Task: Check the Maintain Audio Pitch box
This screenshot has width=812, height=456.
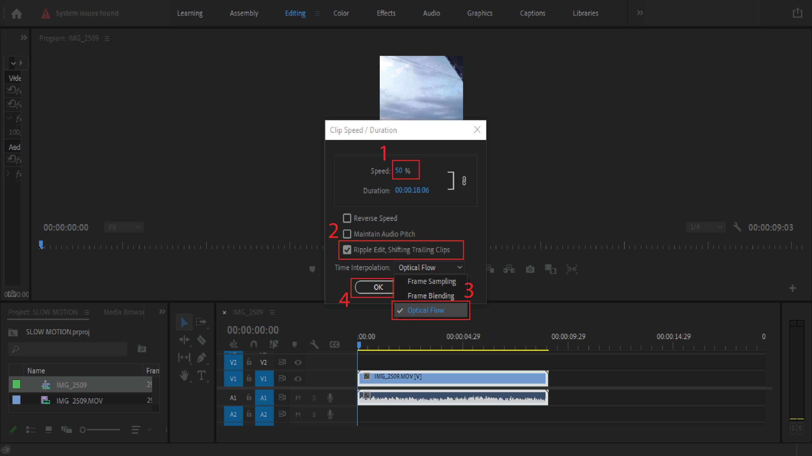Action: tap(347, 234)
